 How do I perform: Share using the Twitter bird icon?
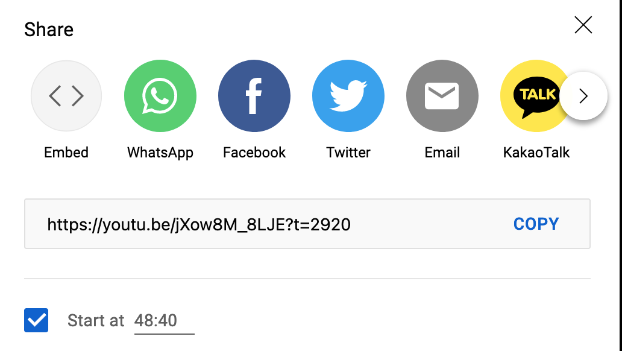[x=348, y=96]
